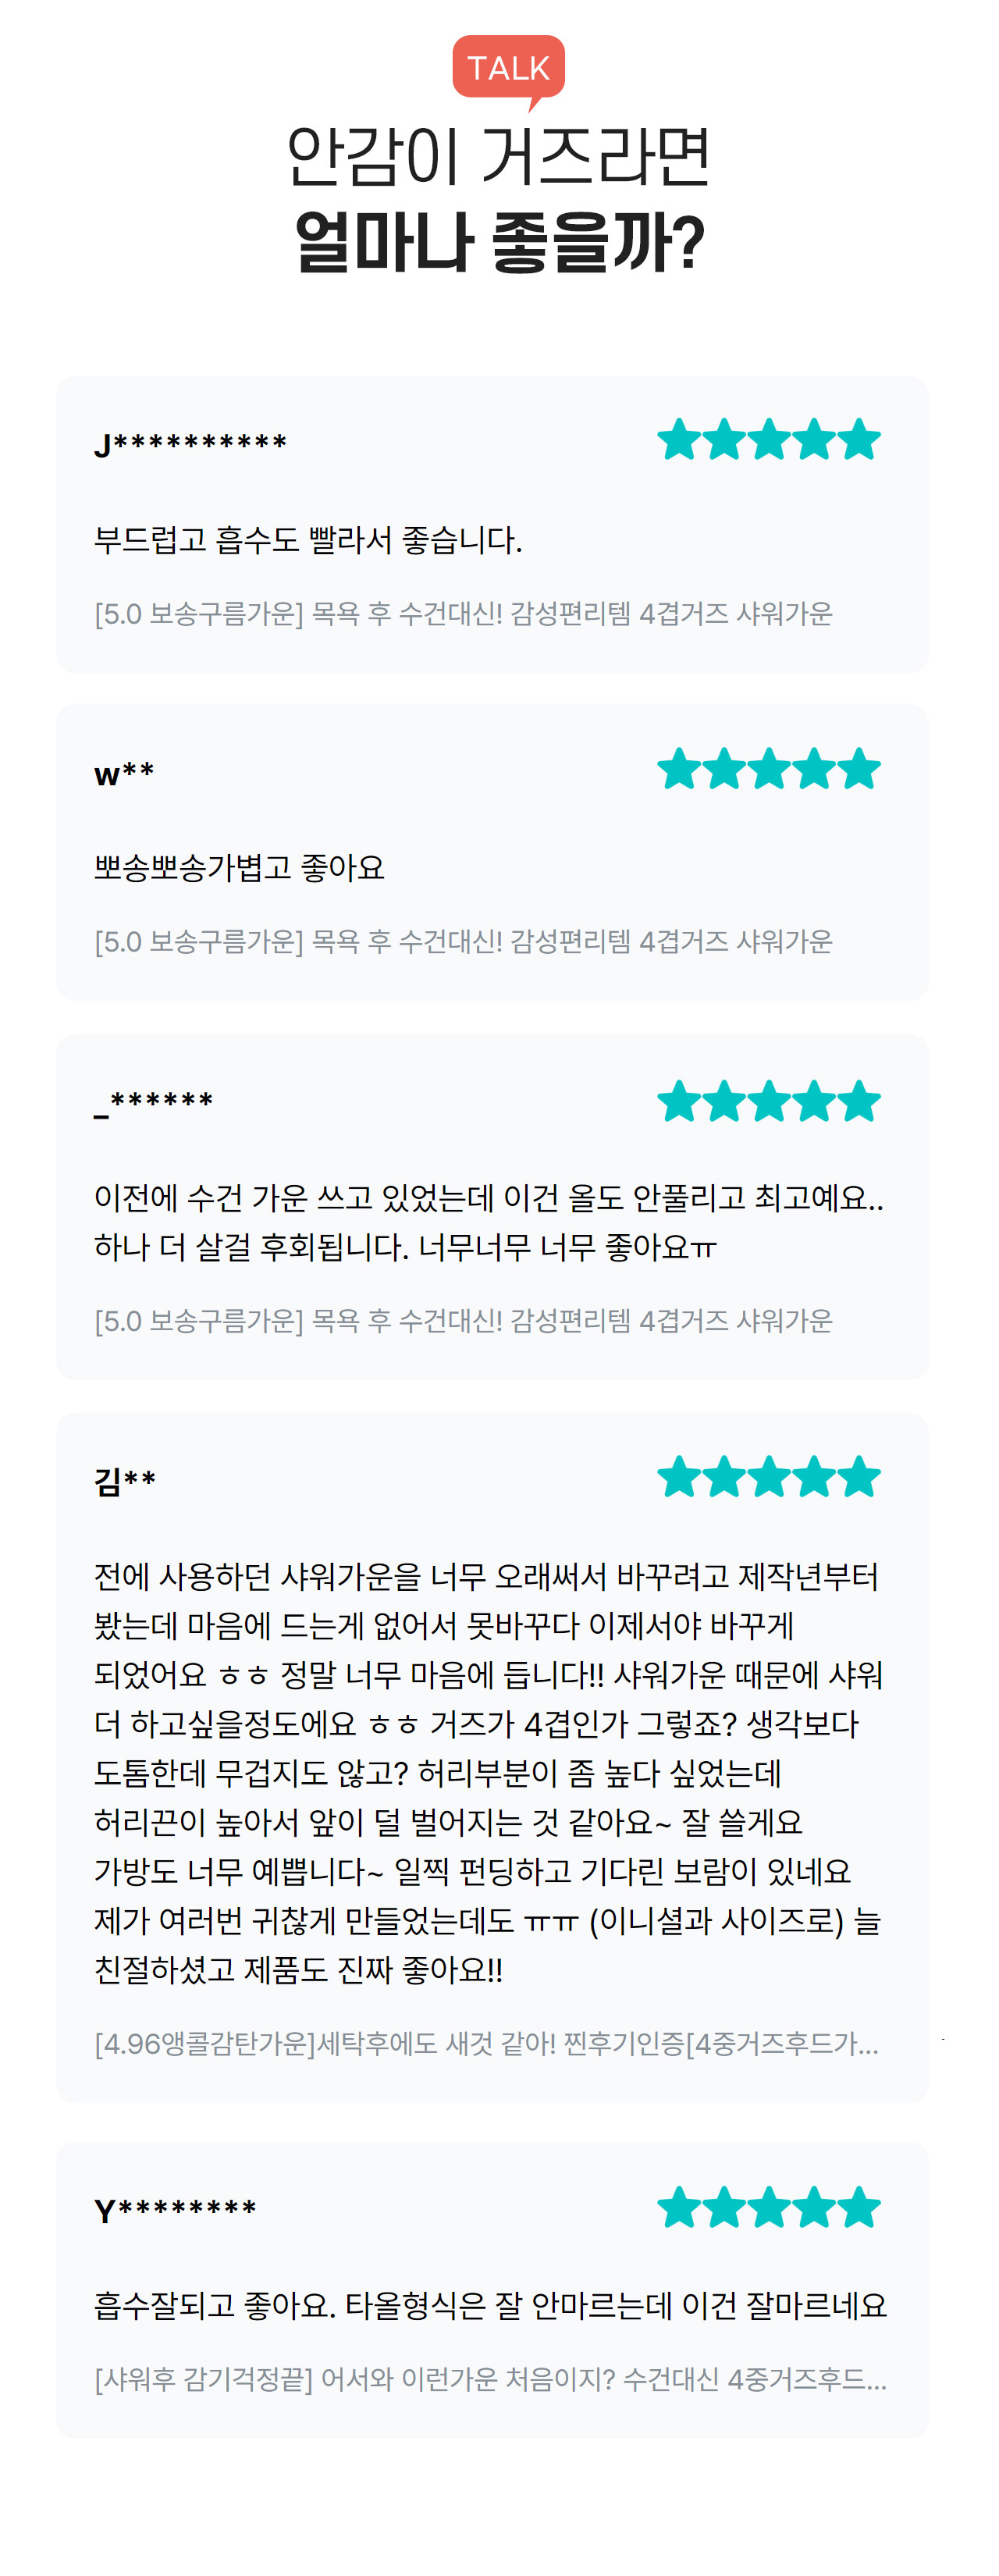This screenshot has width=999, height=2576.
Task: Click reviewer name J**********
Action: pyautogui.click(x=190, y=443)
